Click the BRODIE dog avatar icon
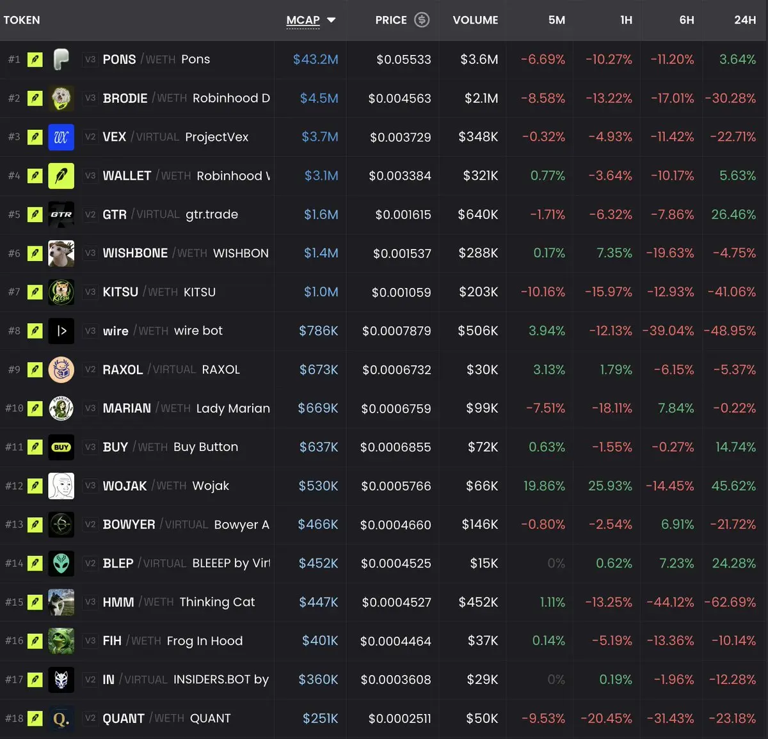Image resolution: width=768 pixels, height=739 pixels. point(61,98)
